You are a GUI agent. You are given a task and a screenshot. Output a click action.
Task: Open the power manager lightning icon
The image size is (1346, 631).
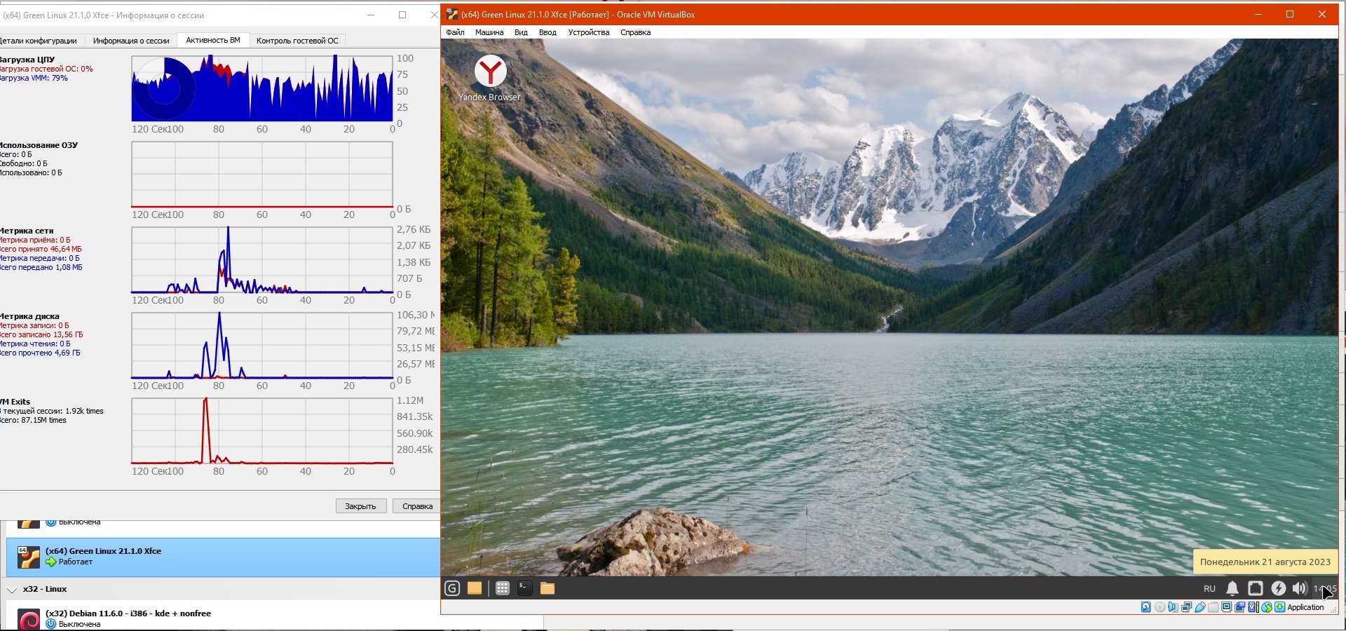(x=1279, y=588)
